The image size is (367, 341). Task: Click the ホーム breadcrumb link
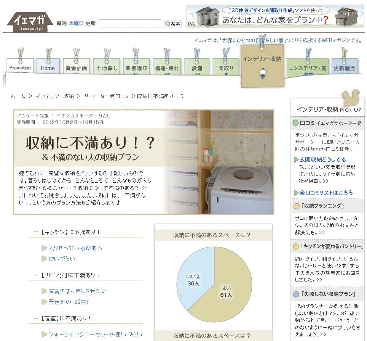click(18, 96)
